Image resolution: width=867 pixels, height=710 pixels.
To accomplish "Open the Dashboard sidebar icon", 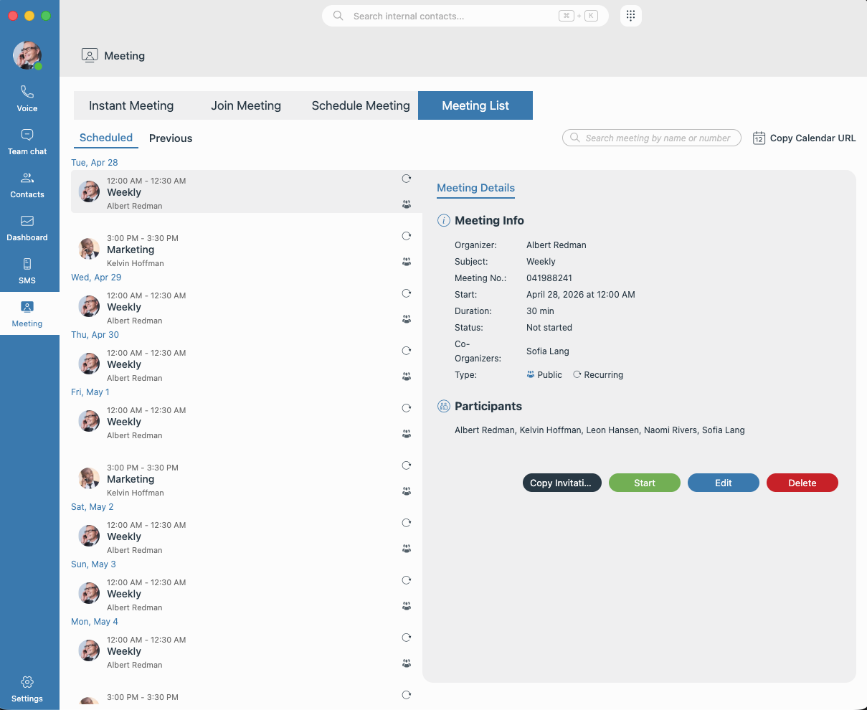I will pos(27,227).
